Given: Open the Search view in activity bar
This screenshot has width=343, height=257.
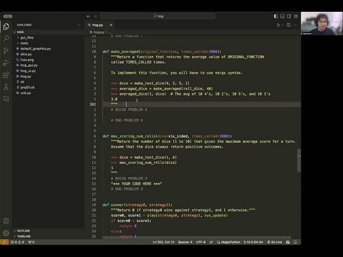Looking at the screenshot, I should (x=6, y=39).
